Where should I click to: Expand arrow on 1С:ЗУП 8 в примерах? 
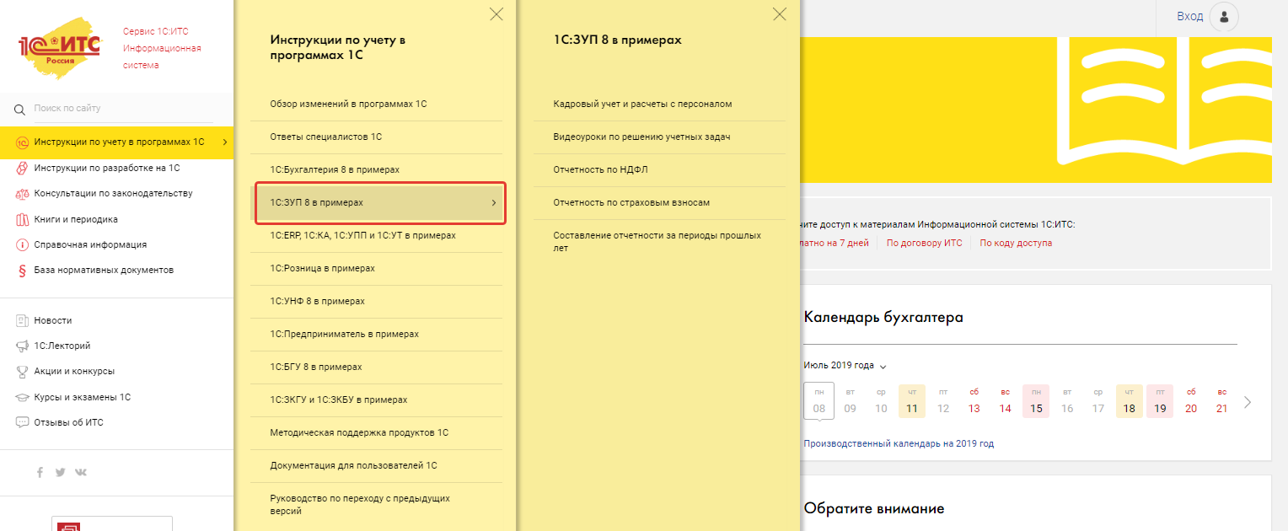(493, 203)
